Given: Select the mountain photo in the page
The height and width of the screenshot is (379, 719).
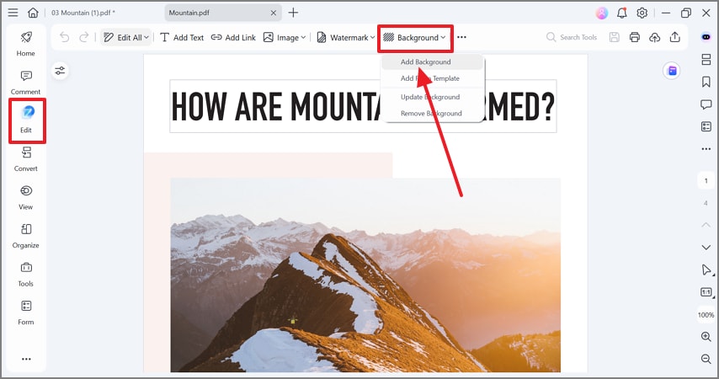Looking at the screenshot, I should coord(365,275).
